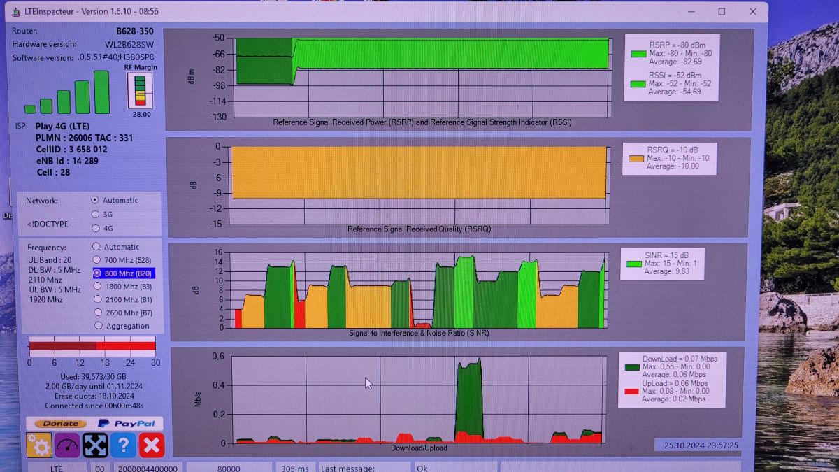Click the timestamp 25.10.2024 23:57:25

click(x=701, y=445)
